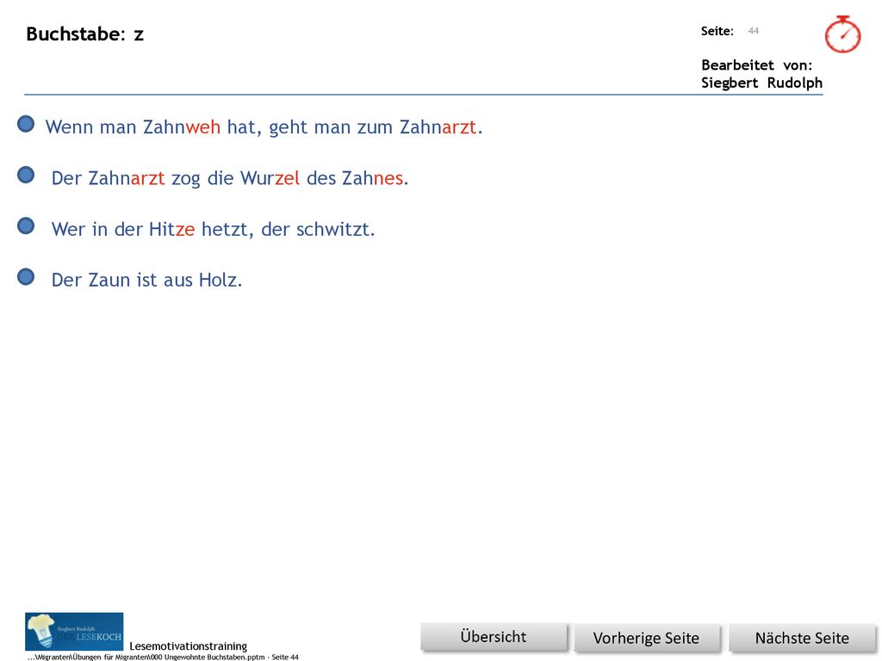Viewport: 882px width, 661px height.
Task: Click the word 'Wurzel' in second sentence
Action: pyautogui.click(x=270, y=178)
